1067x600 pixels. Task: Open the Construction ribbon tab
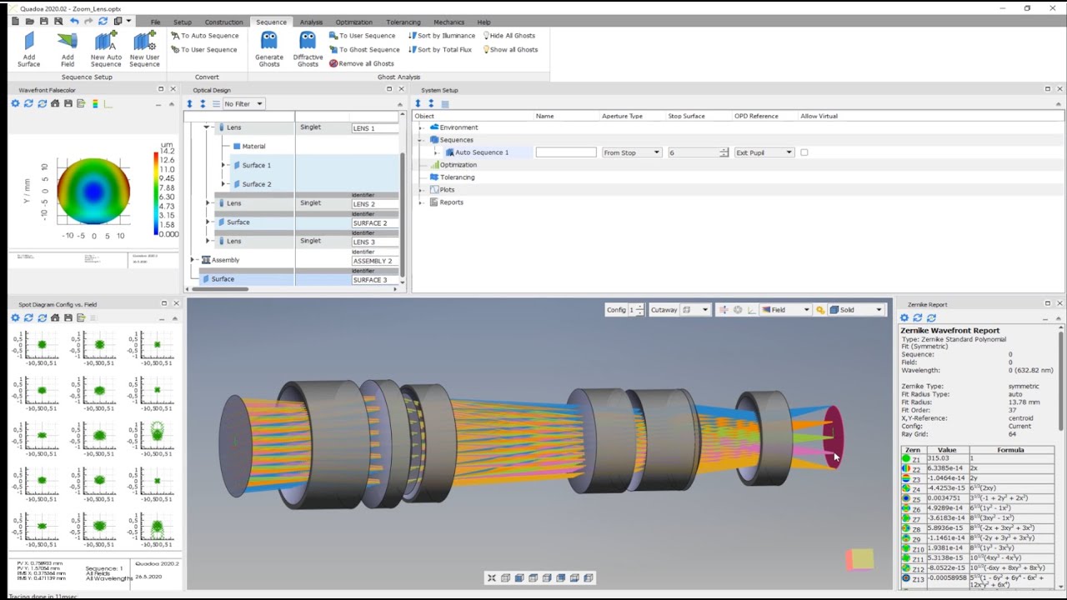click(223, 22)
